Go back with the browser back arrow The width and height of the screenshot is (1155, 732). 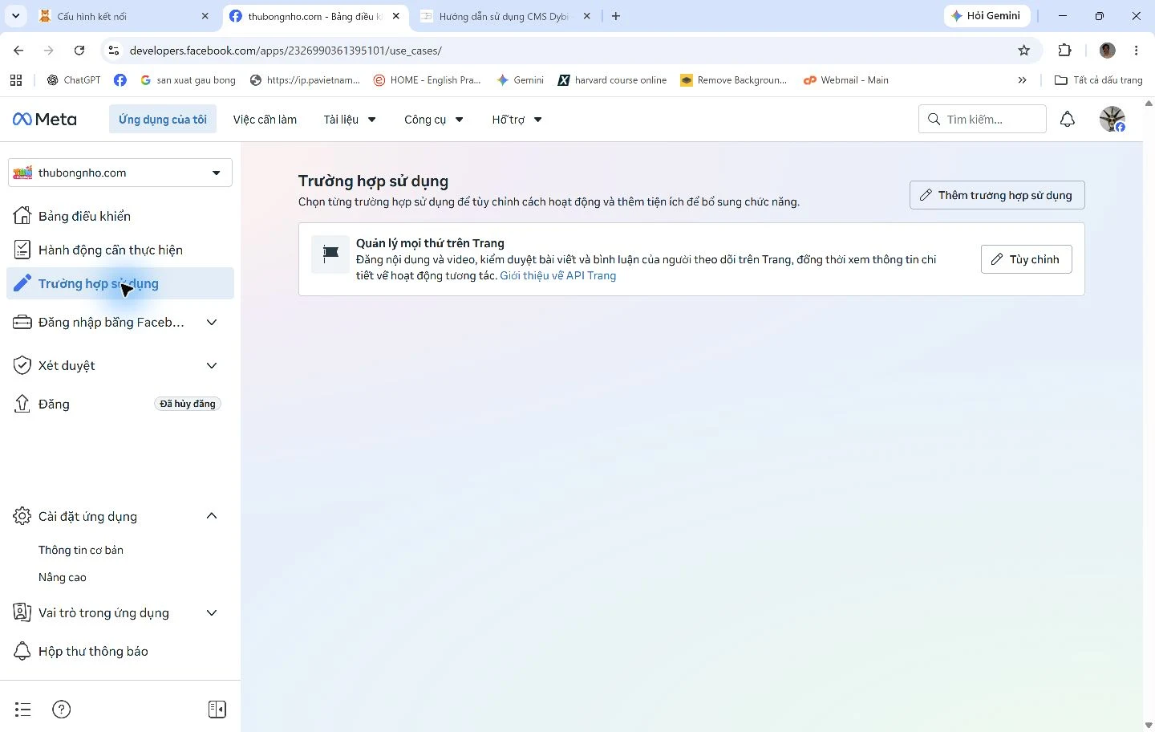point(18,51)
